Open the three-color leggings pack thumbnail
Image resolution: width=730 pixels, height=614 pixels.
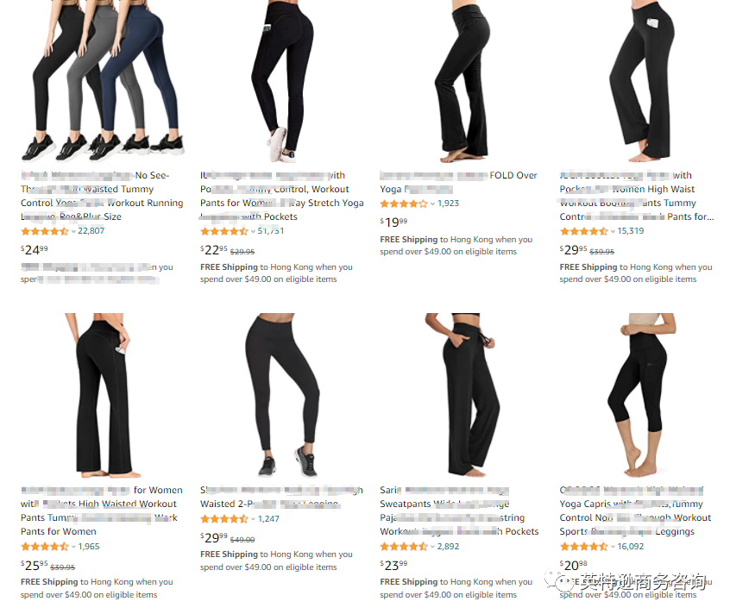103,81
